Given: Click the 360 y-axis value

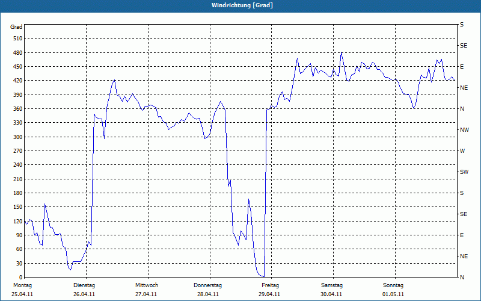Looking at the screenshot, I should coord(18,109).
